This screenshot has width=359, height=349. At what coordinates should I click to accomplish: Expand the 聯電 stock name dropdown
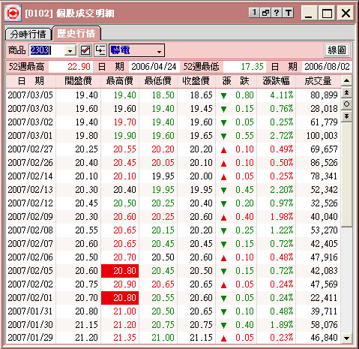[159, 51]
